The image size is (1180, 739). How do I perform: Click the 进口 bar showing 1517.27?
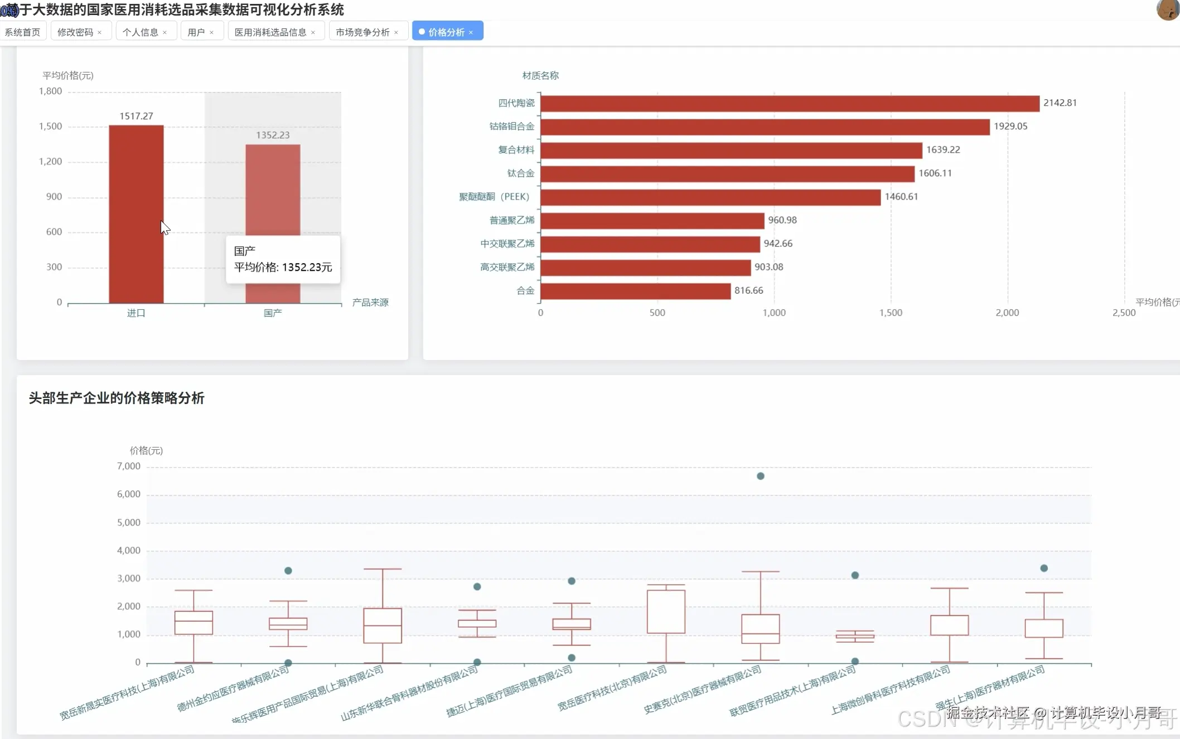[x=136, y=215]
